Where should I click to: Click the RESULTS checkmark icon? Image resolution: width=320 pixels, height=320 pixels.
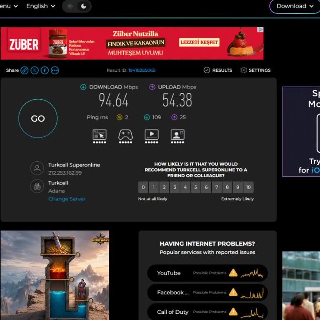(207, 70)
